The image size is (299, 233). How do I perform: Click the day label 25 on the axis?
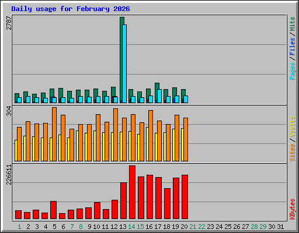(228, 227)
